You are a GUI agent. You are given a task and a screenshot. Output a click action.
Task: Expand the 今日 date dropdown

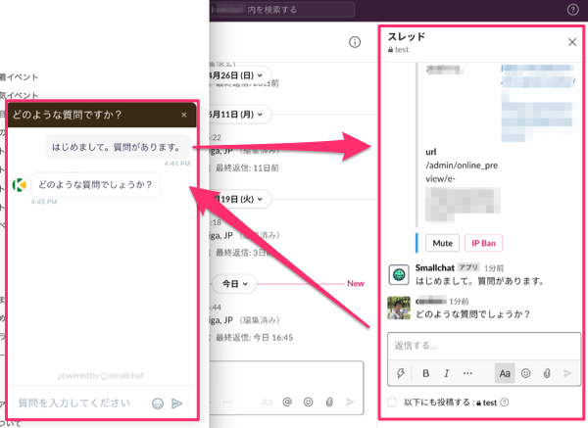[235, 284]
